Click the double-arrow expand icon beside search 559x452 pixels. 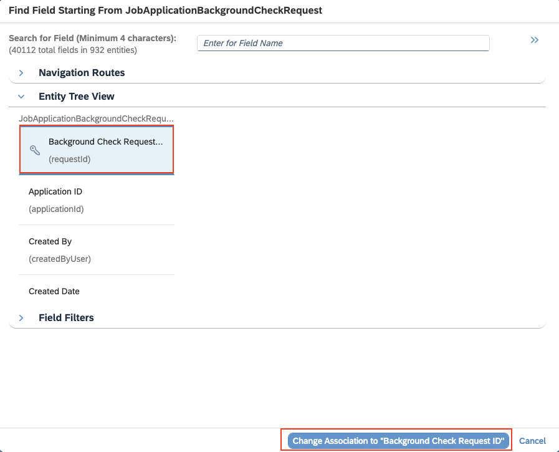[x=535, y=40]
